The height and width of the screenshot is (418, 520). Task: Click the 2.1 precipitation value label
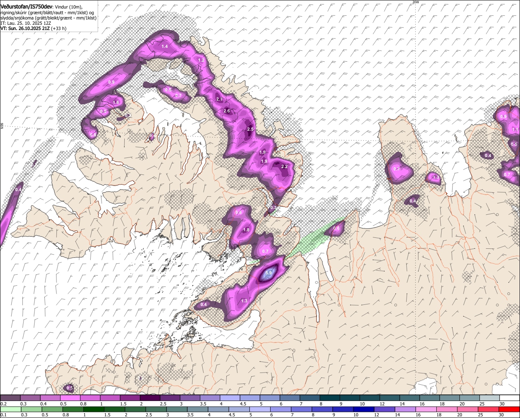coord(220,99)
